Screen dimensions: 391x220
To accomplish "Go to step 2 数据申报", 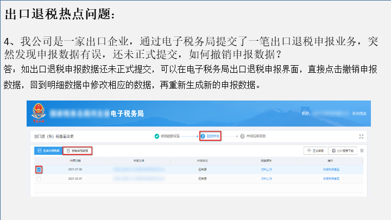I will [x=210, y=136].
